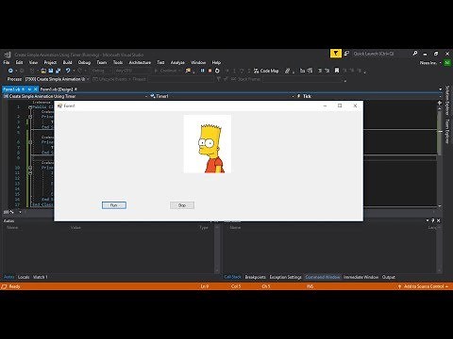The height and width of the screenshot is (339, 453).
Task: Open the Architecture menu
Action: (140, 62)
